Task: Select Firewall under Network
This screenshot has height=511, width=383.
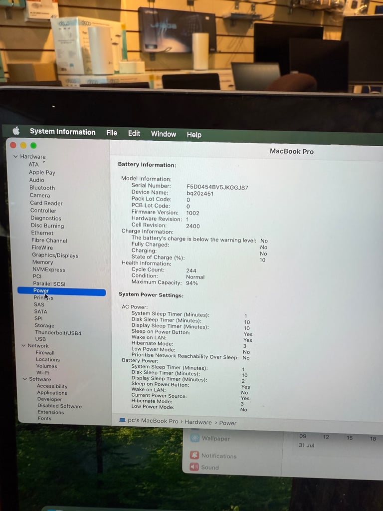Action: coord(45,353)
